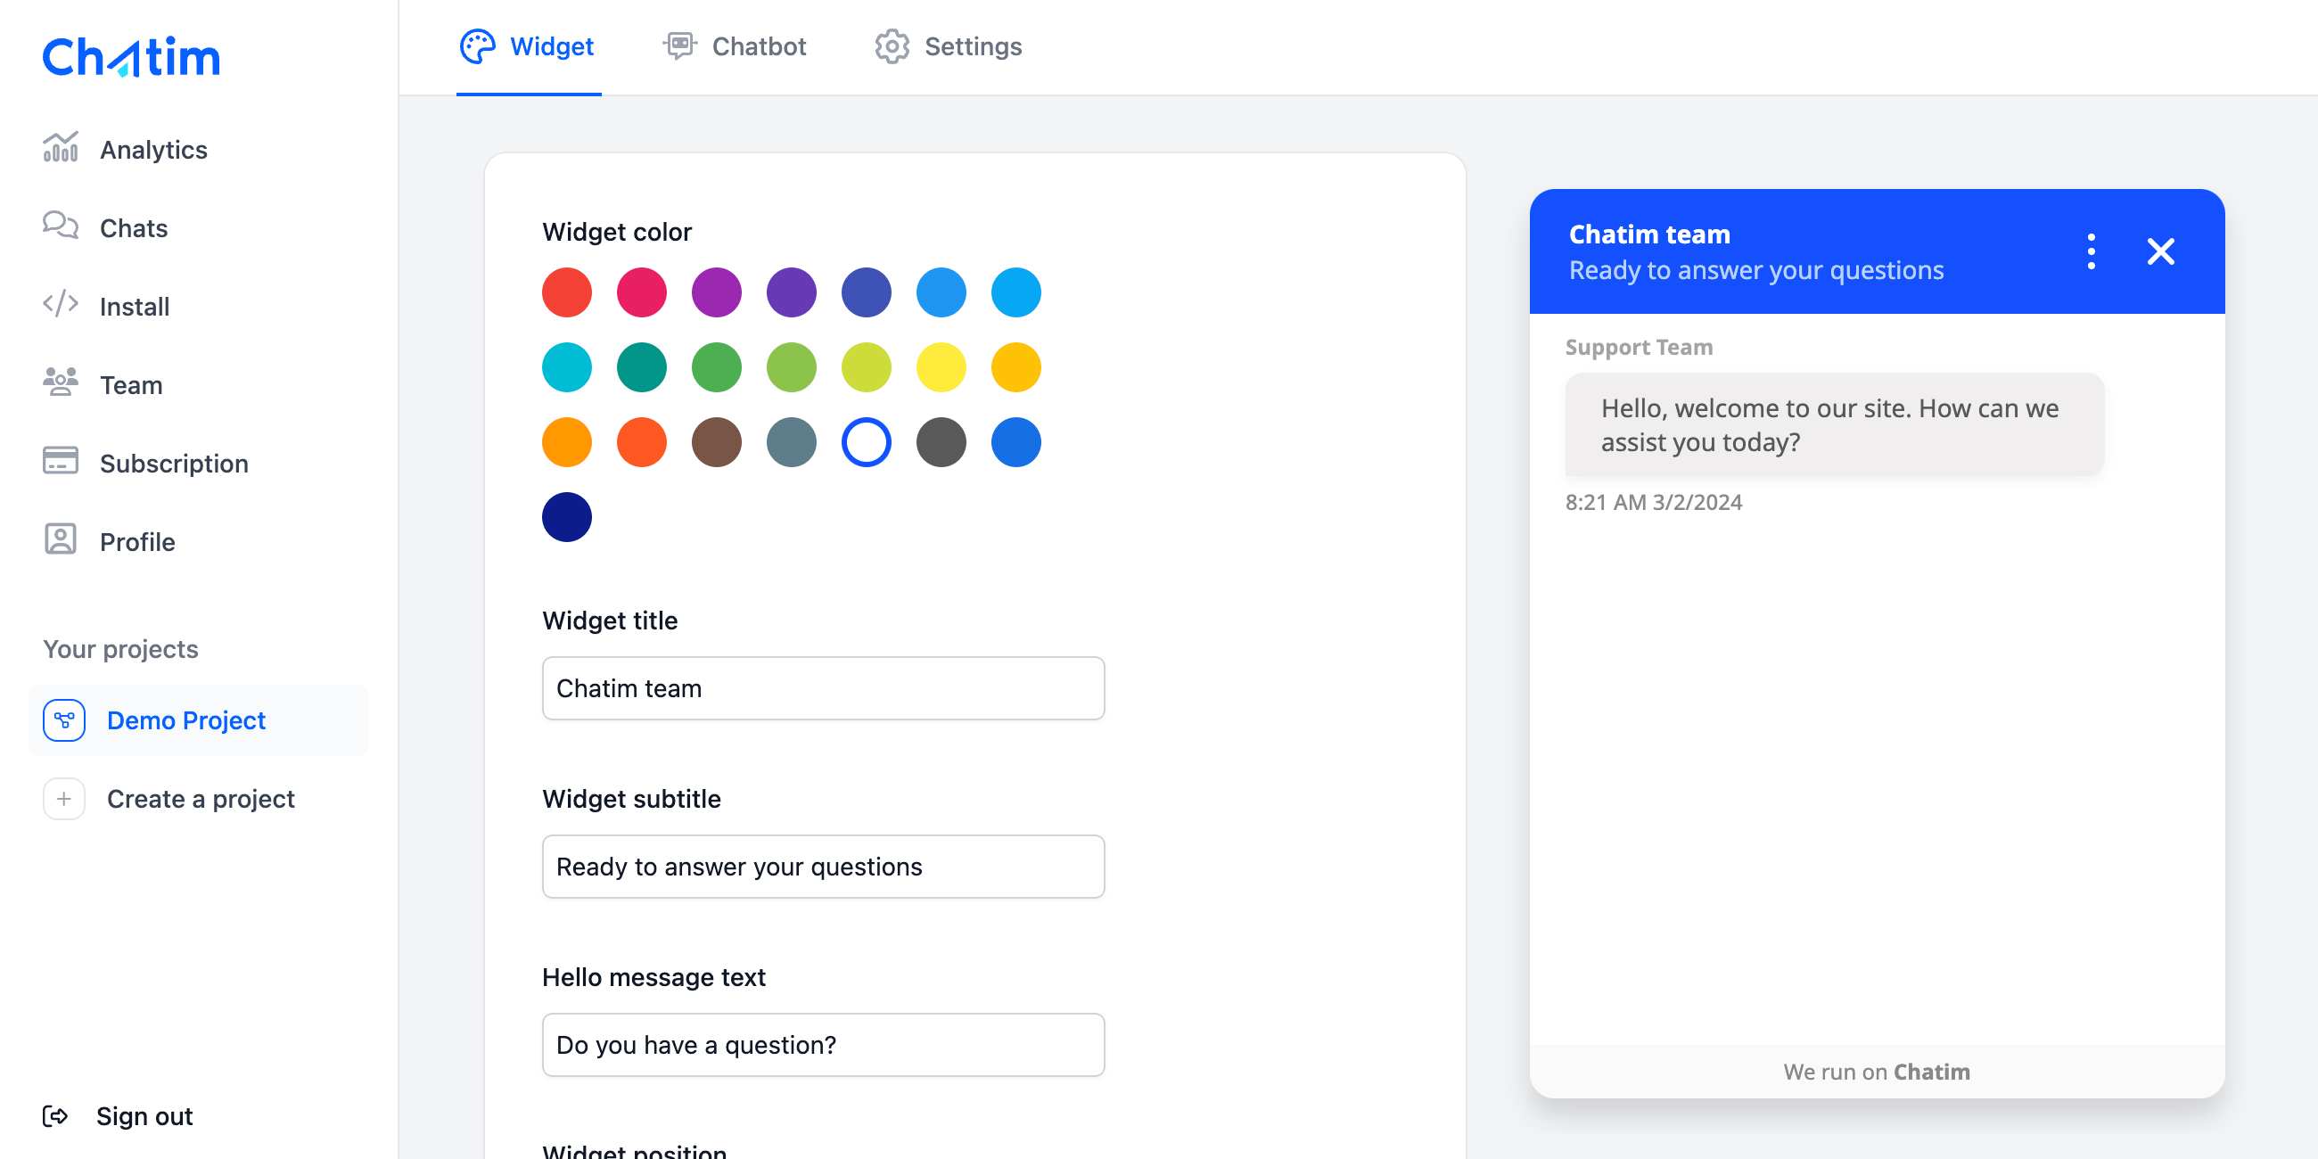Click the Install code brackets icon
Viewport: 2318px width, 1159px height.
coord(61,304)
